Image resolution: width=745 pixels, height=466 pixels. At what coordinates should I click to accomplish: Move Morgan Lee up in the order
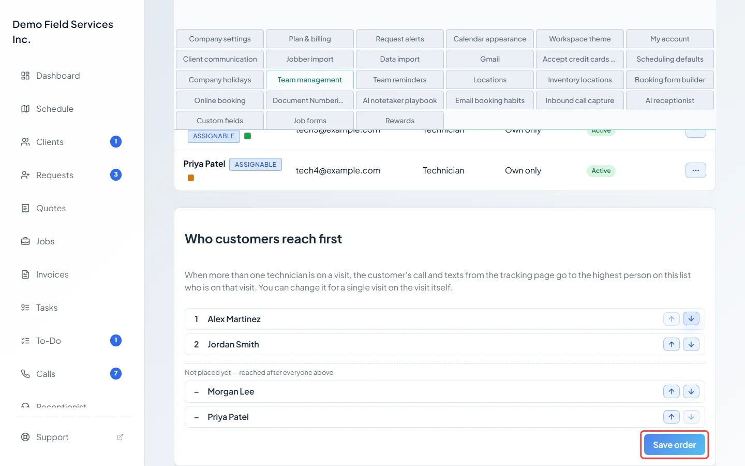(x=672, y=391)
